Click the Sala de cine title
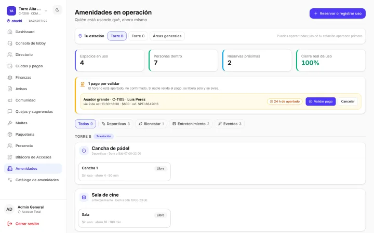The image size is (374, 233). pyautogui.click(x=105, y=195)
